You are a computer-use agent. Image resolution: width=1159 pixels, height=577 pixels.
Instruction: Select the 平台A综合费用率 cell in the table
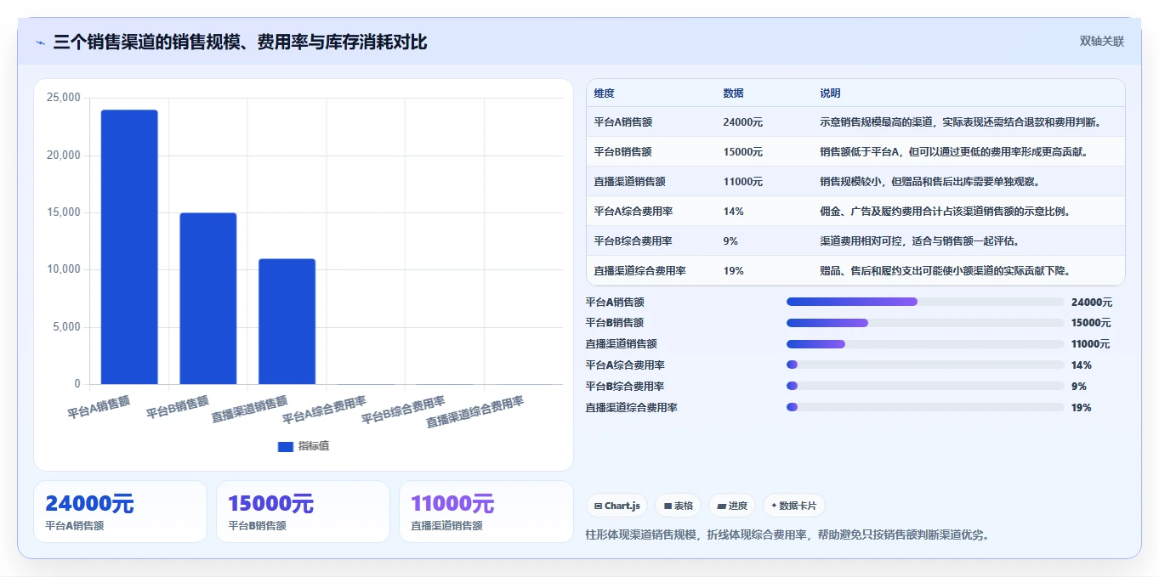(x=633, y=212)
